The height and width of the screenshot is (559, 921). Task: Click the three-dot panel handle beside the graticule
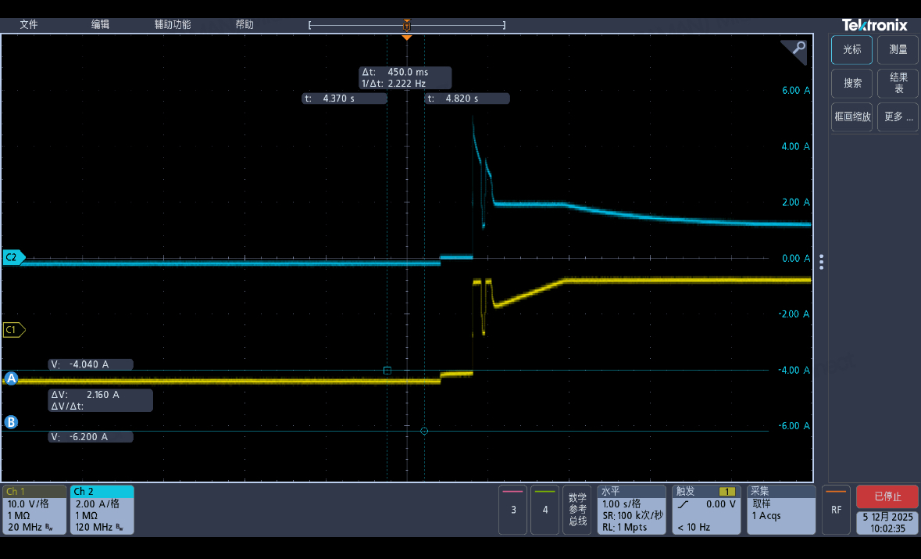[821, 262]
